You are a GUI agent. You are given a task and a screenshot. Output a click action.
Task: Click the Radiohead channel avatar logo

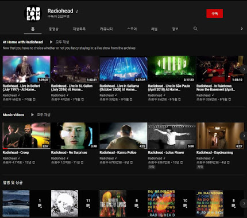coord(33,13)
